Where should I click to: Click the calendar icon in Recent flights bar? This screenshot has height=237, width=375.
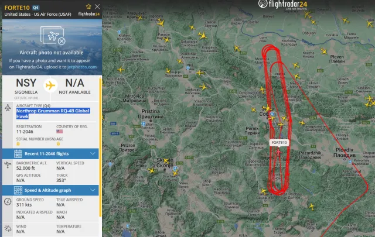18,154
